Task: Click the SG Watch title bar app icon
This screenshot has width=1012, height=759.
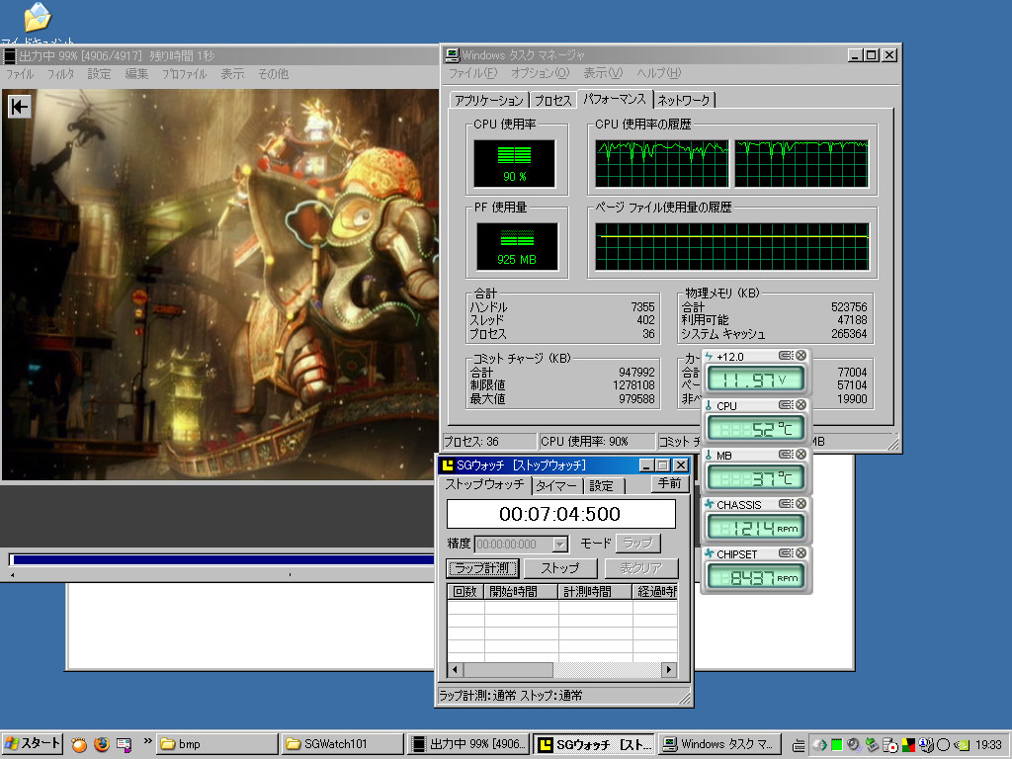Action: click(447, 464)
